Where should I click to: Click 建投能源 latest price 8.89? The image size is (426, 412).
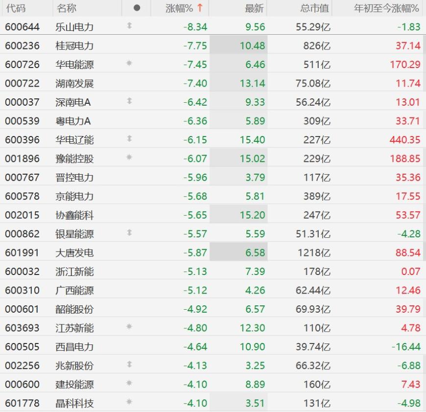tap(255, 384)
